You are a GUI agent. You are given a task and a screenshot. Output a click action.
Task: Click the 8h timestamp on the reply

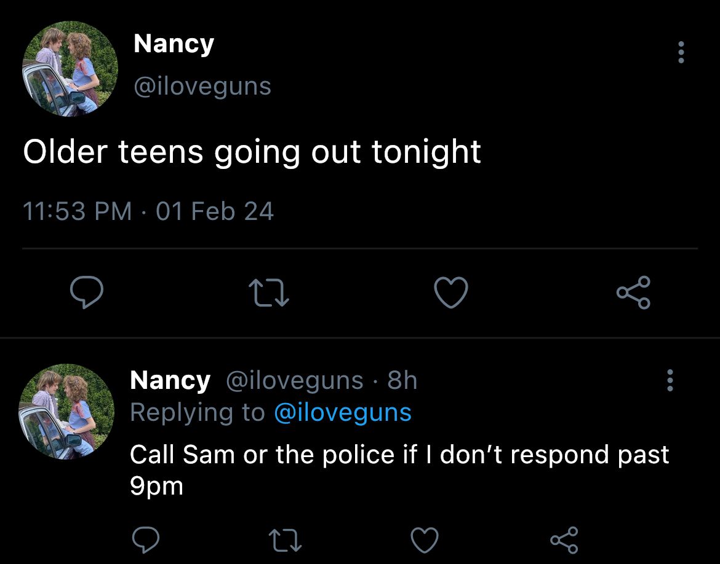click(x=402, y=380)
